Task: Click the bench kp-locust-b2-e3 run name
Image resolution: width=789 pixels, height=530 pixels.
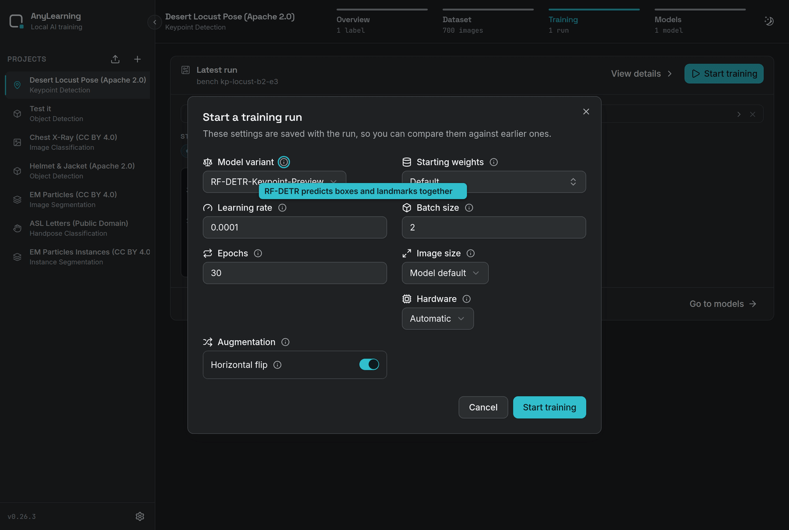Action: point(237,81)
